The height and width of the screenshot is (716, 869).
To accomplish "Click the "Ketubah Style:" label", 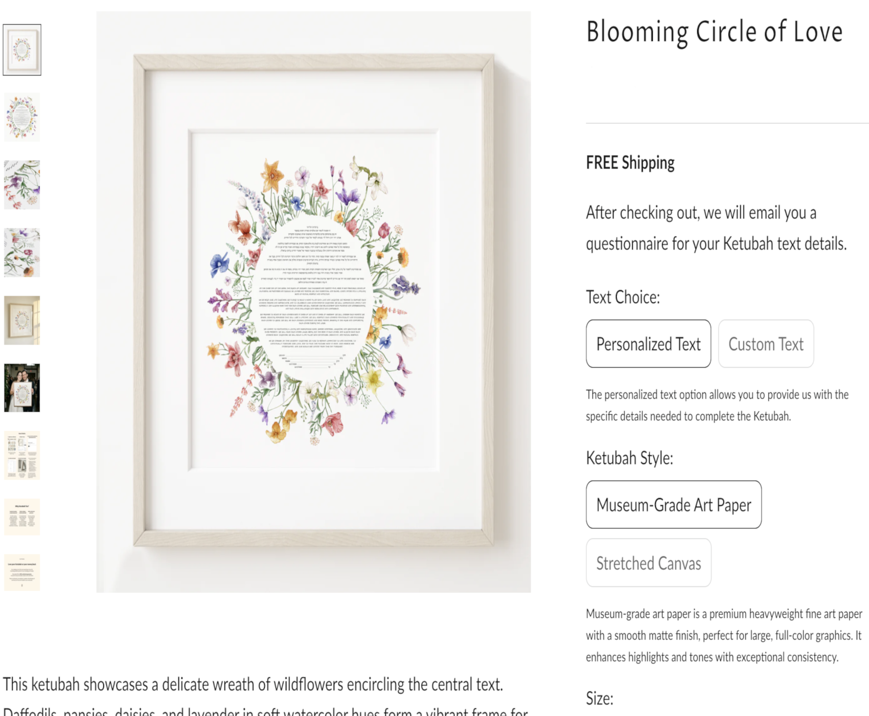I will 629,458.
